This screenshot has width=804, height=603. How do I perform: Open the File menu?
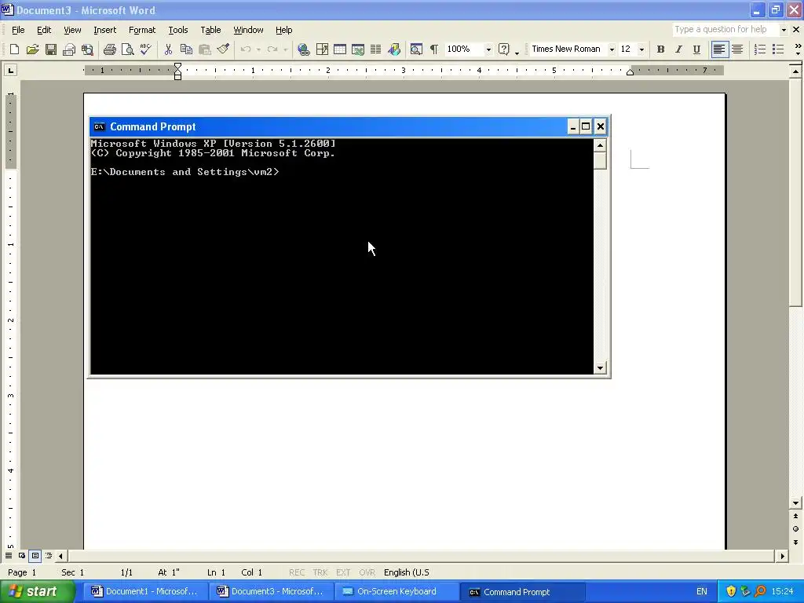click(18, 30)
